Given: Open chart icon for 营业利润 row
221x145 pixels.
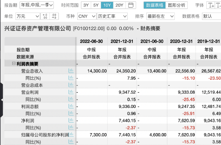Looking at the screenshot, I should tap(71, 92).
